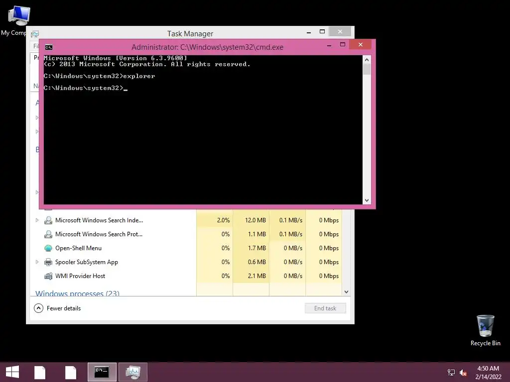Select Microsoft Windows Search Protocol row text
510x382 pixels.
coord(99,234)
